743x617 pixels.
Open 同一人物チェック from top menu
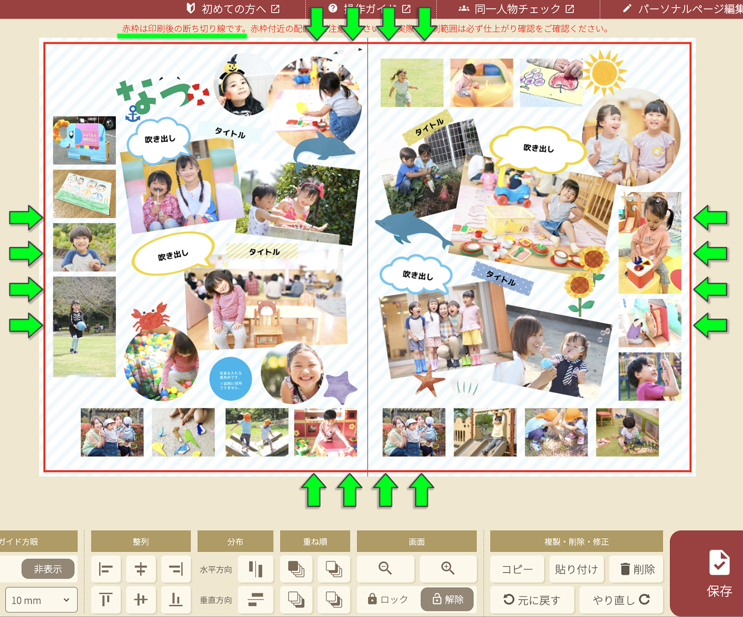pos(516,9)
